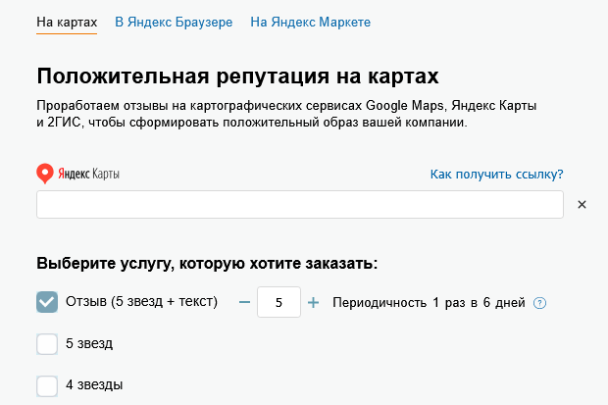Decrease review quantity with the minus icon
608x405 pixels.
[244, 303]
